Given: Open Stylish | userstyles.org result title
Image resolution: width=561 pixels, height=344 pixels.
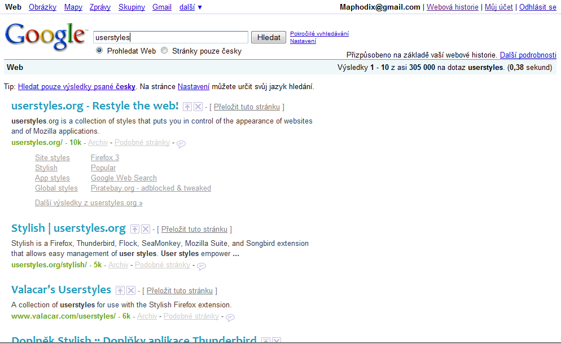Looking at the screenshot, I should [x=68, y=228].
